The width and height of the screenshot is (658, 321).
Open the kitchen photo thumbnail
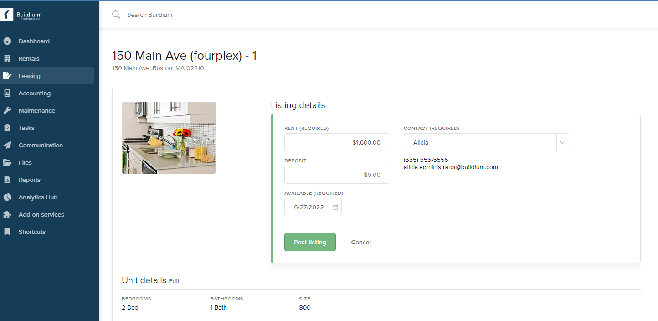(x=169, y=138)
